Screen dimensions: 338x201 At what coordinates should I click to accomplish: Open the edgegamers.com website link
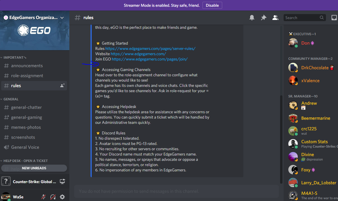point(138,54)
